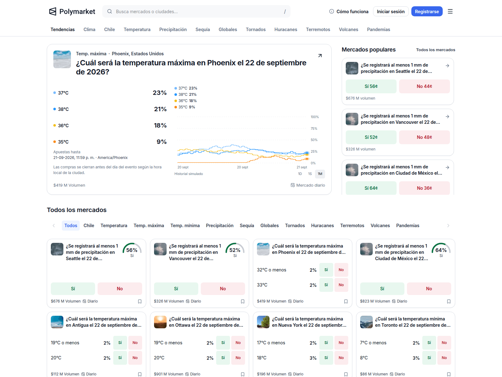Click the Iniciar sesión button
This screenshot has width=502, height=377.
point(391,12)
